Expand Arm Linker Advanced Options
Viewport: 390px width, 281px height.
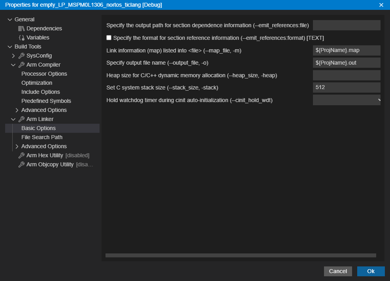pos(17,146)
